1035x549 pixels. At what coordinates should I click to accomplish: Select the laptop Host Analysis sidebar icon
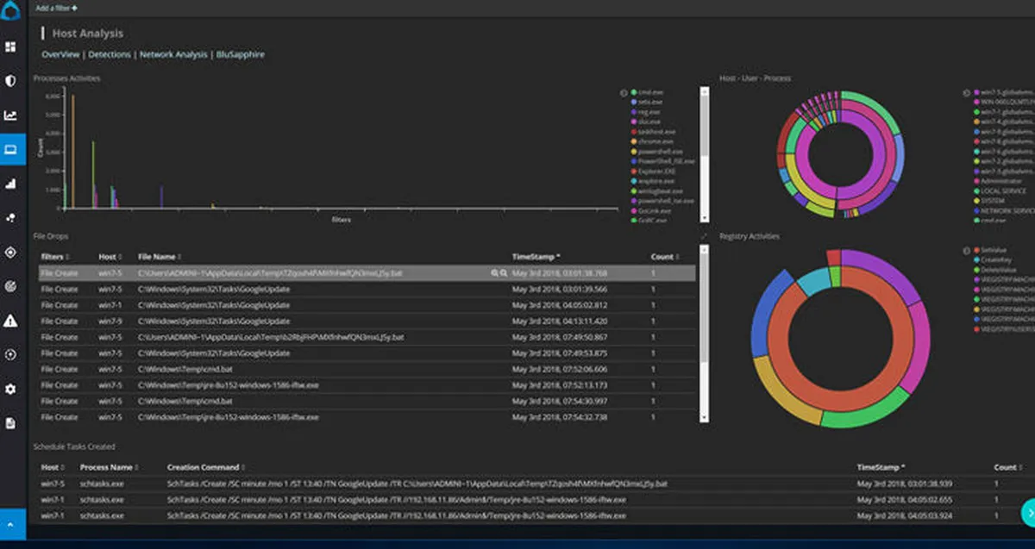click(11, 149)
